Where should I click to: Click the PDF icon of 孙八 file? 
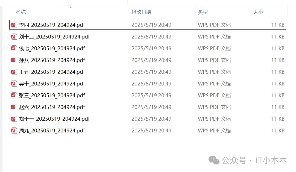pos(14,60)
